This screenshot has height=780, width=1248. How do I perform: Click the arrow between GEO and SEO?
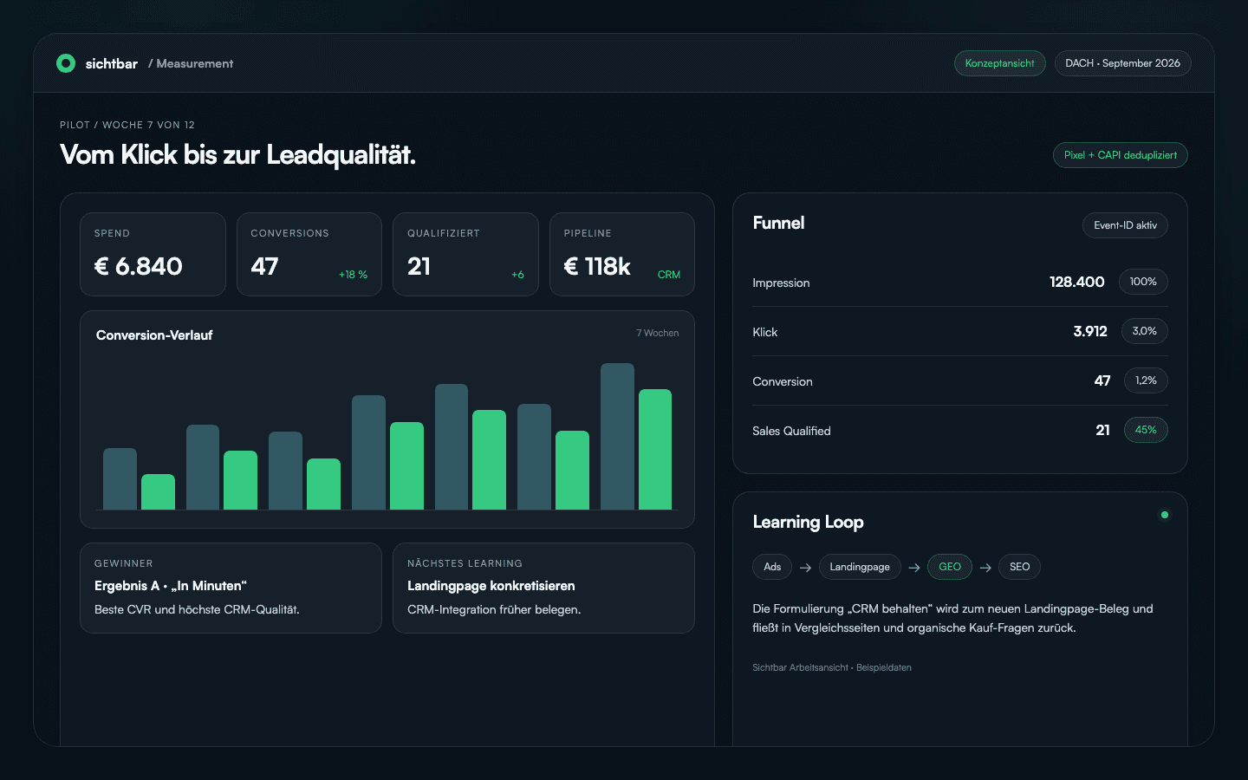[x=985, y=568]
